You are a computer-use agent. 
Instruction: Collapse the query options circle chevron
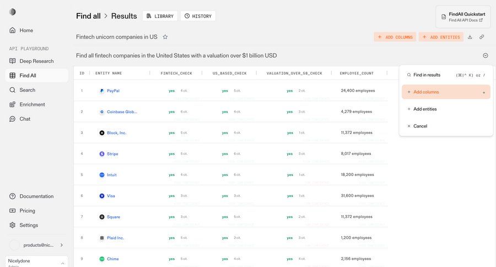486,56
